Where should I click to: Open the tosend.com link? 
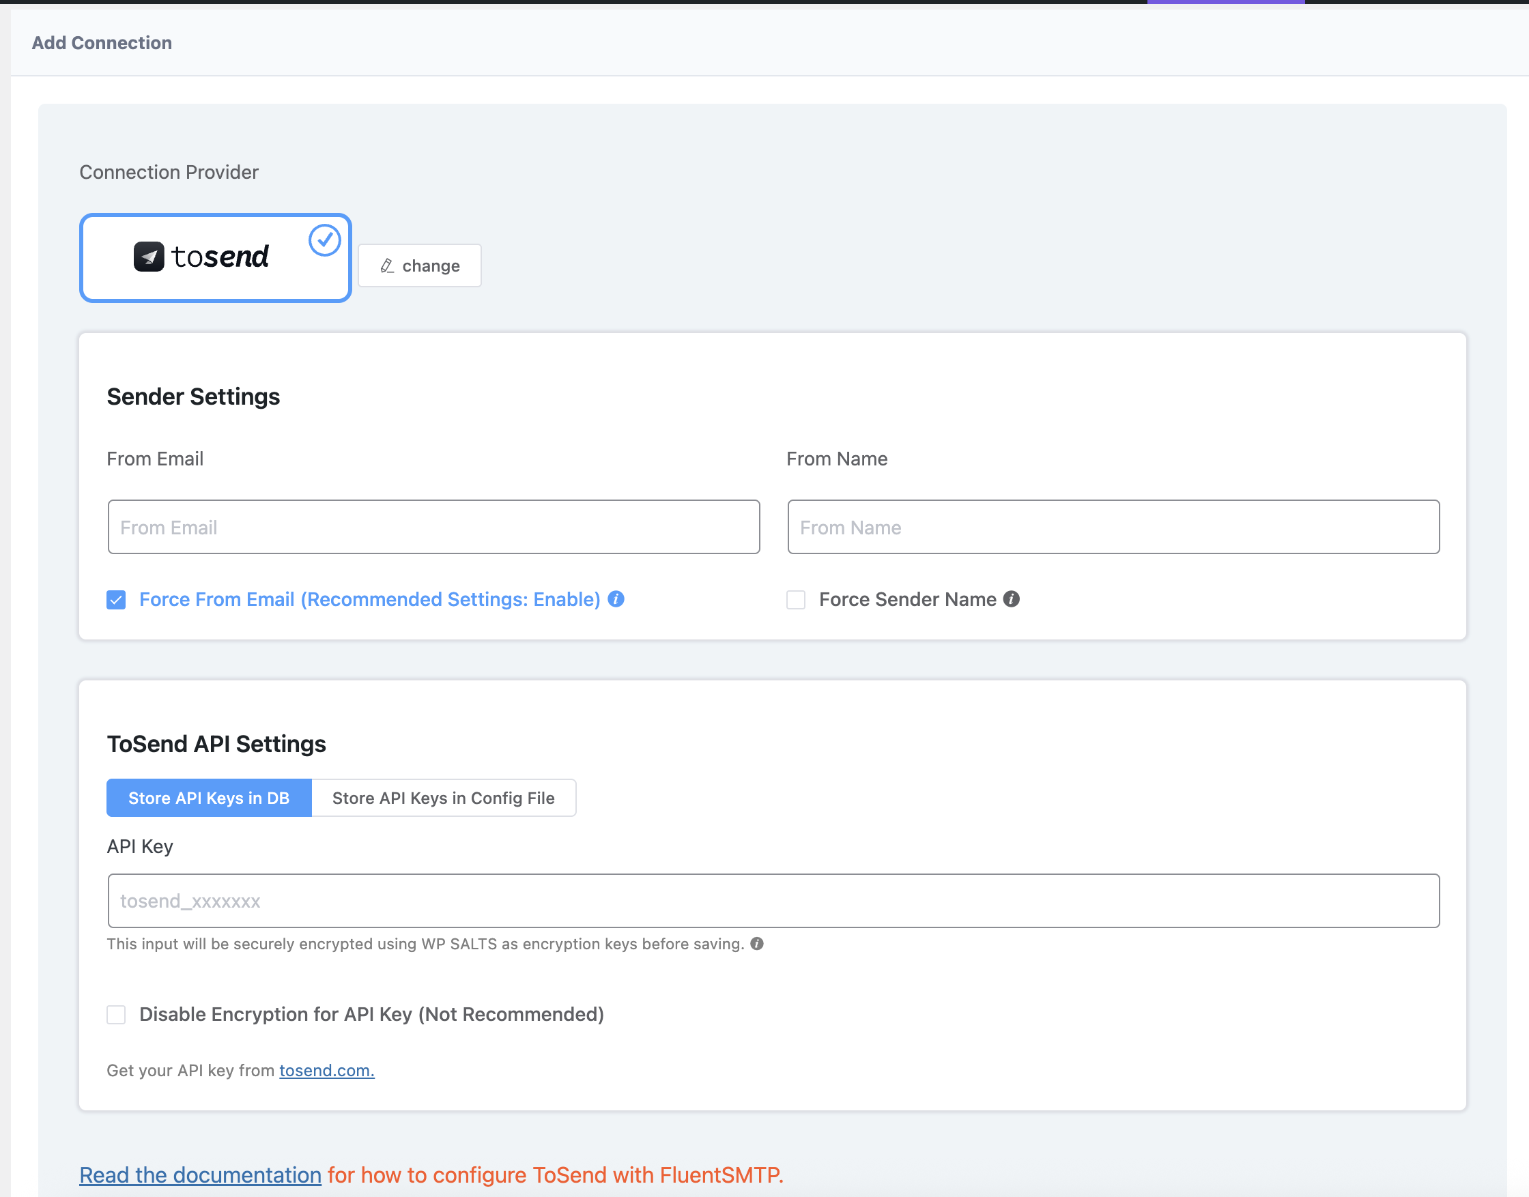(327, 1070)
